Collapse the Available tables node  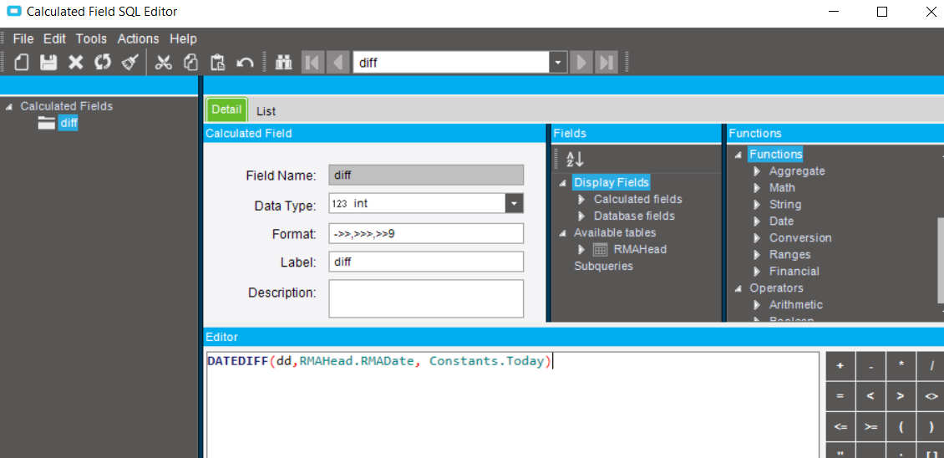pyautogui.click(x=563, y=233)
